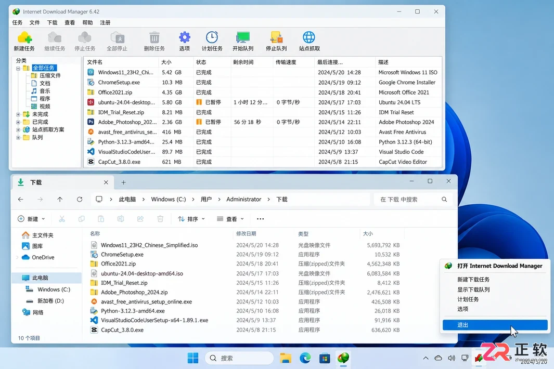Click the share icon in Explorer toolbar

[140, 219]
